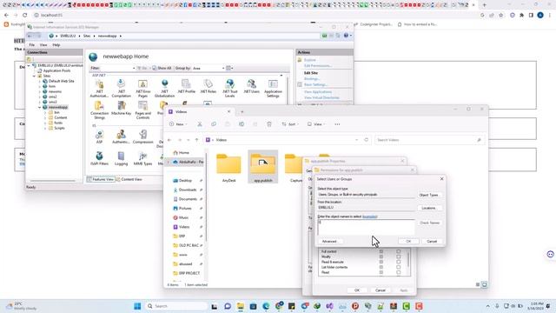556x313 pixels.
Task: Open .NET Authorization in IIS Manager
Action: pos(99,88)
